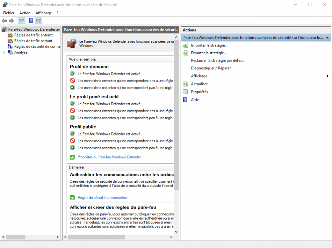Open the Propriétés du Pare-feu Windows Defender link
Image resolution: width=332 pixels, height=248 pixels.
click(x=109, y=157)
